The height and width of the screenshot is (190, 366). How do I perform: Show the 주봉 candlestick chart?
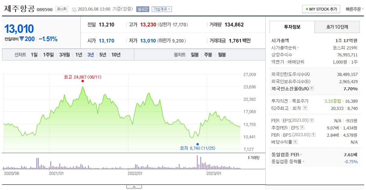(208, 55)
